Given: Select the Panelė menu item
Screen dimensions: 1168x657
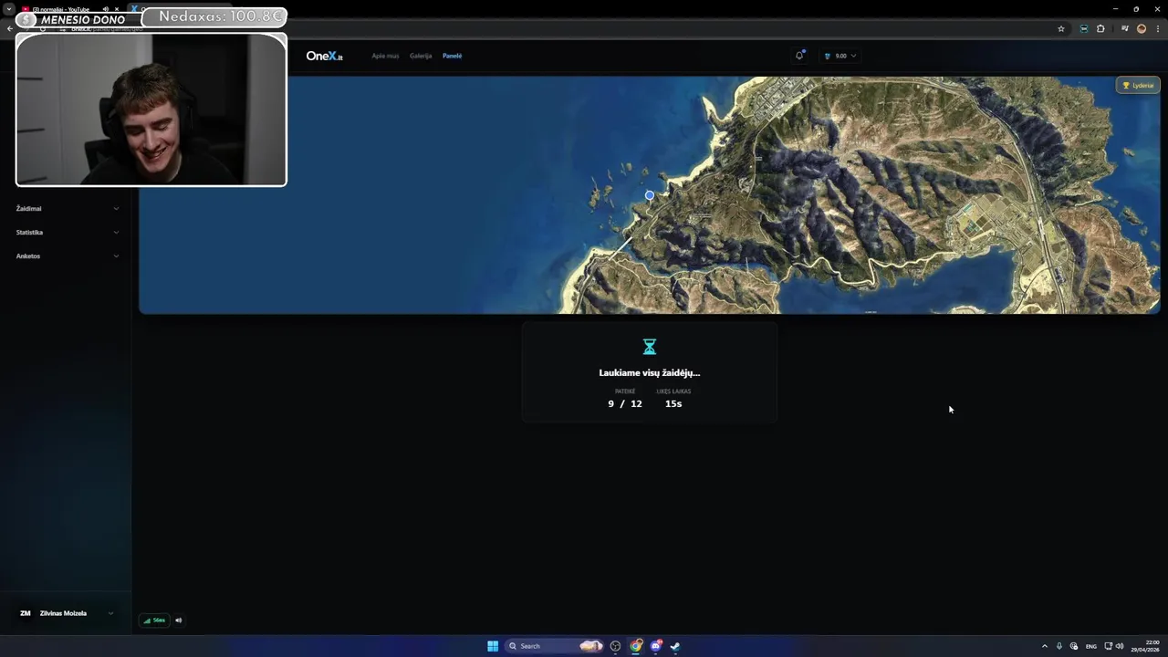Looking at the screenshot, I should [x=452, y=56].
